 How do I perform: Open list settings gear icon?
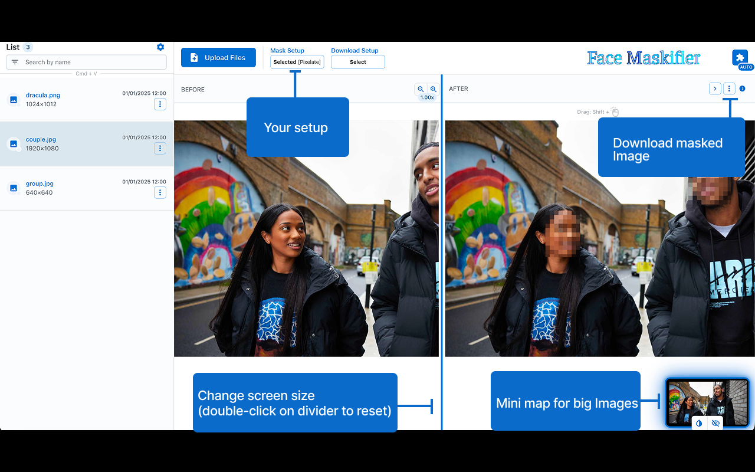click(160, 47)
